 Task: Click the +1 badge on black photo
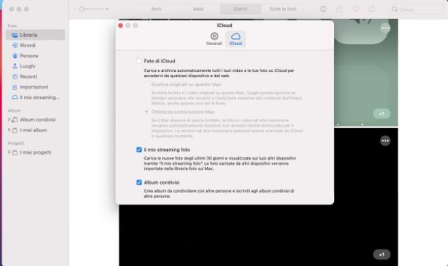pyautogui.click(x=382, y=254)
